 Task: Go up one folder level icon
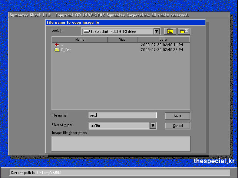click(x=170, y=31)
